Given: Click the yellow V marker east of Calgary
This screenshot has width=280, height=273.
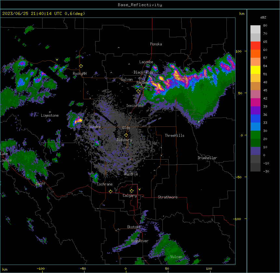Looking at the screenshot, I should (x=139, y=189).
